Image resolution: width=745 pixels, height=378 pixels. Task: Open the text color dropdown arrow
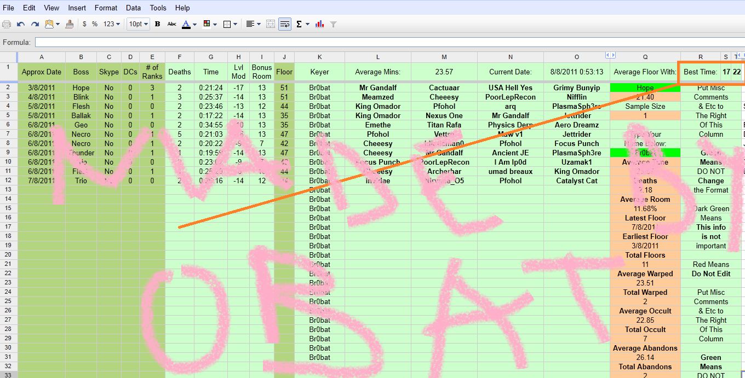pos(195,24)
